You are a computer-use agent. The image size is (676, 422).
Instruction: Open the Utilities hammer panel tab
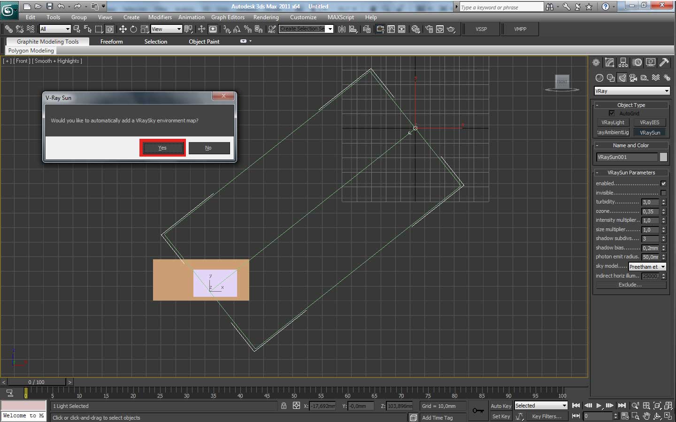coord(664,62)
